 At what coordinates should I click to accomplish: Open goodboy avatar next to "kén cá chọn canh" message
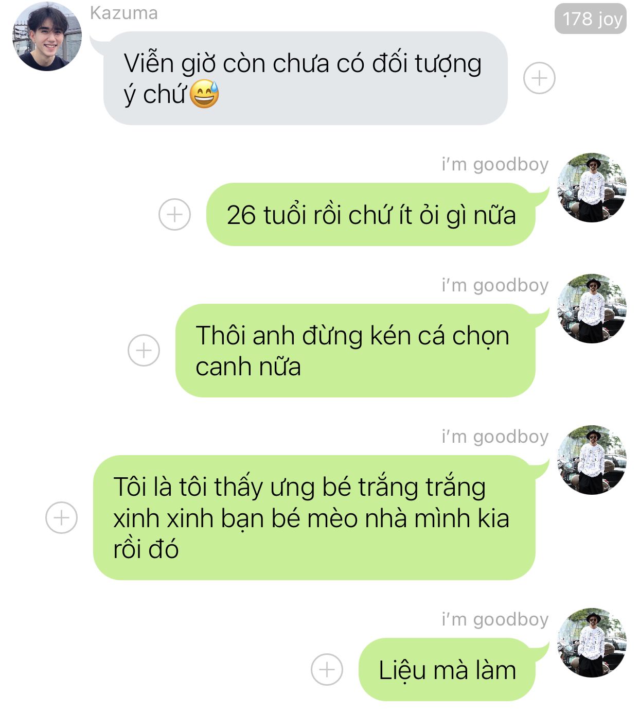592,308
